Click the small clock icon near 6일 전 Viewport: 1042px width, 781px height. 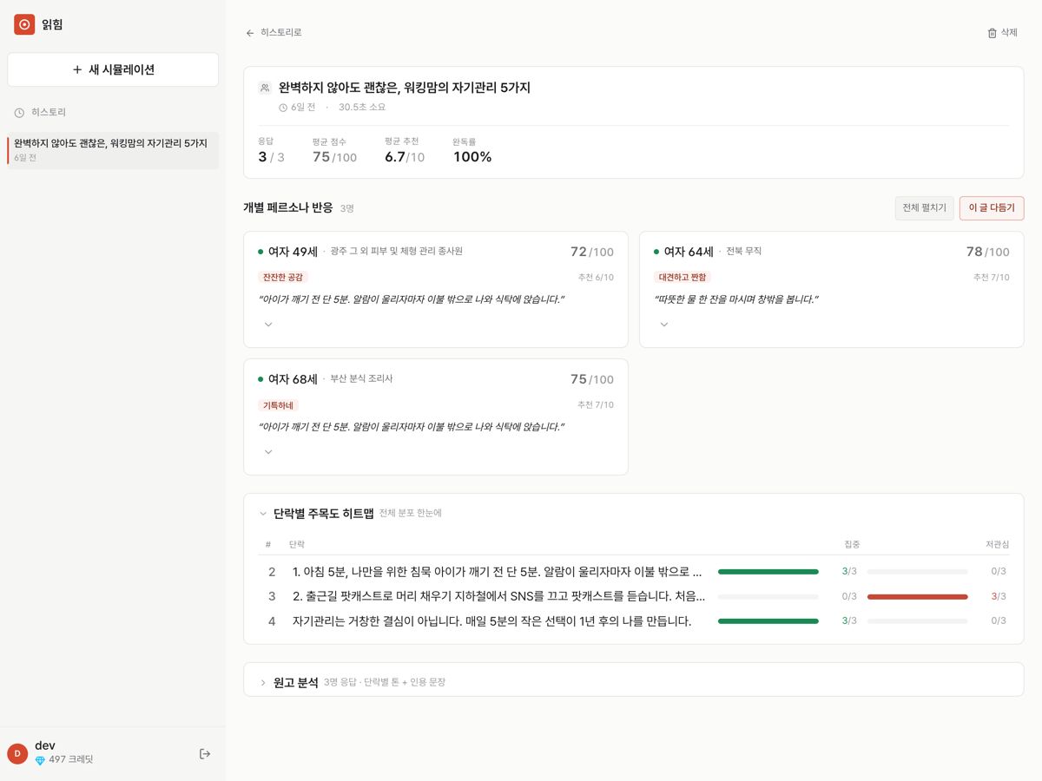283,108
